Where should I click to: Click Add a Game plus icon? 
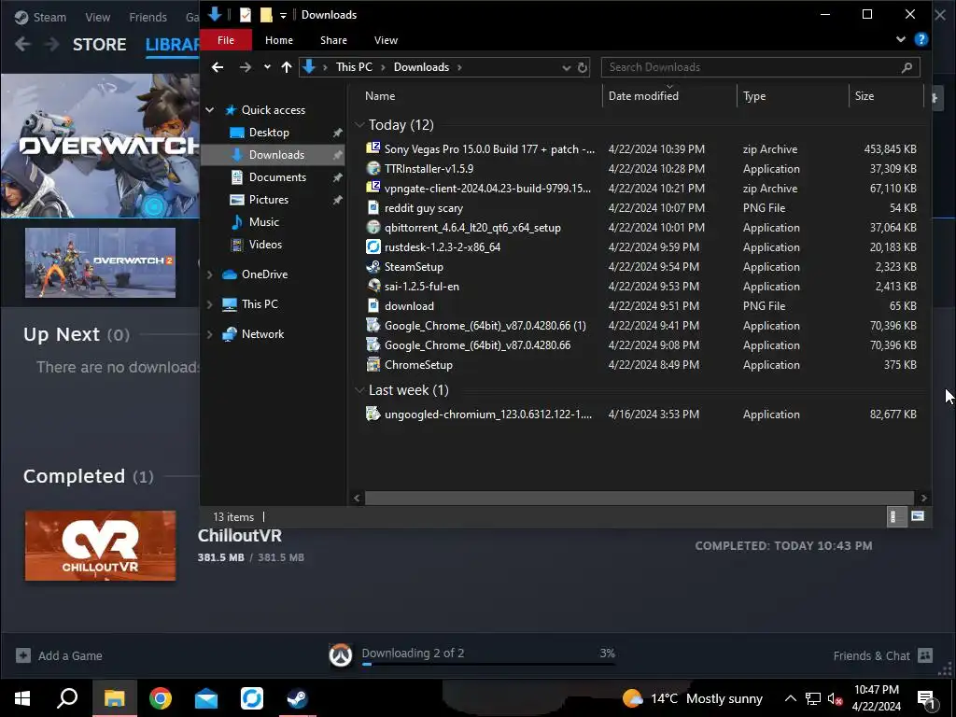(23, 655)
